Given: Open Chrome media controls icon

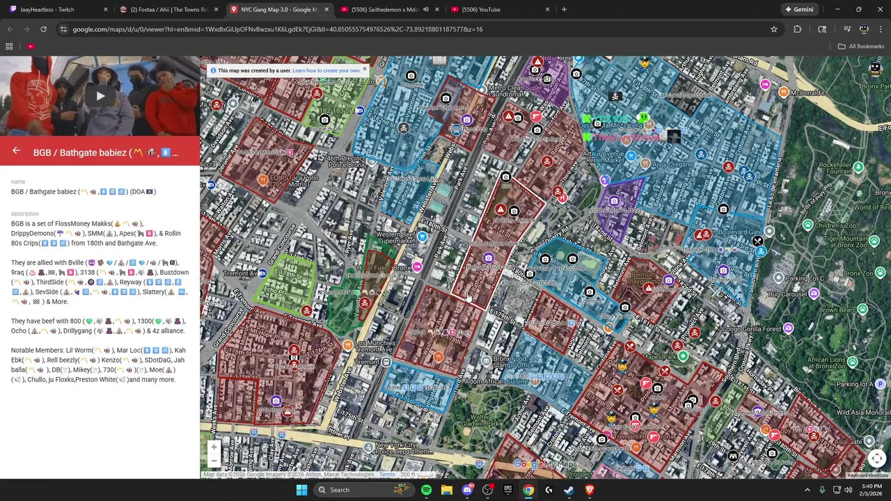Looking at the screenshot, I should click(847, 29).
